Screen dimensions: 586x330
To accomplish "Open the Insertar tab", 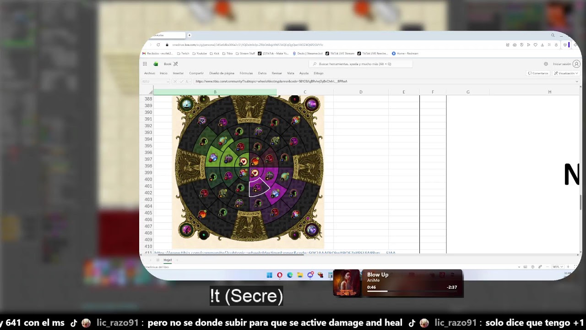I will pyautogui.click(x=178, y=73).
